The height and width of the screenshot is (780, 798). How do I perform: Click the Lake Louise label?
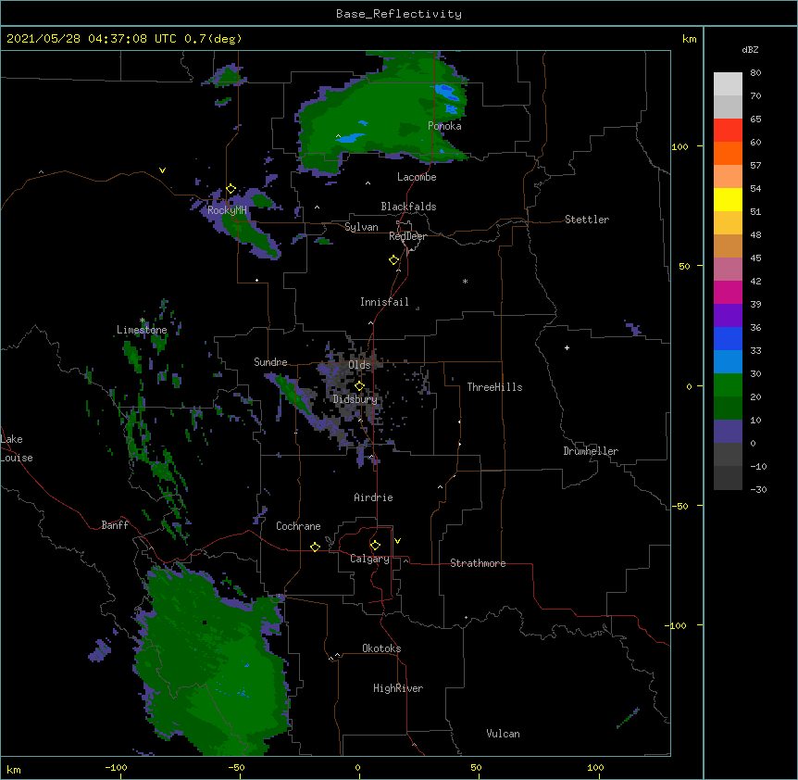coord(17,448)
